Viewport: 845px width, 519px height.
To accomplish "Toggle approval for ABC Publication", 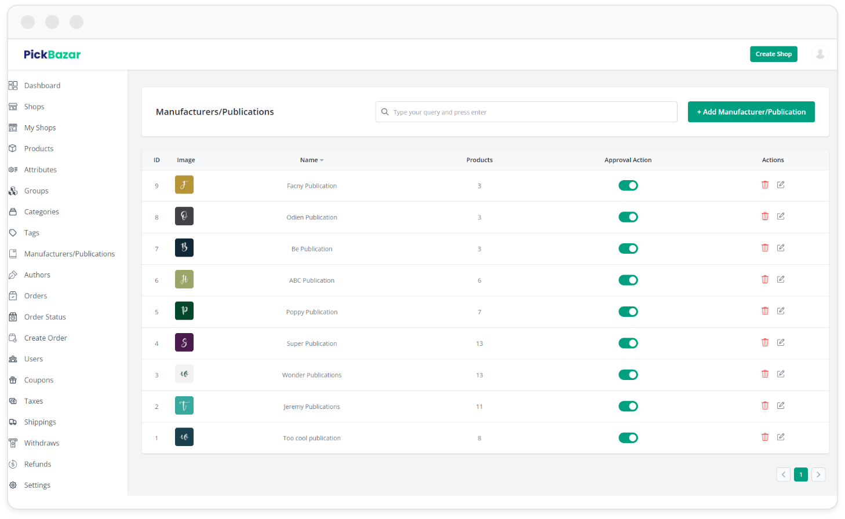I will (628, 280).
